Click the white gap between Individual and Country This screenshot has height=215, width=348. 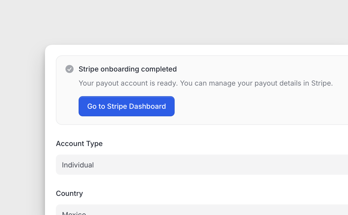(x=177, y=183)
